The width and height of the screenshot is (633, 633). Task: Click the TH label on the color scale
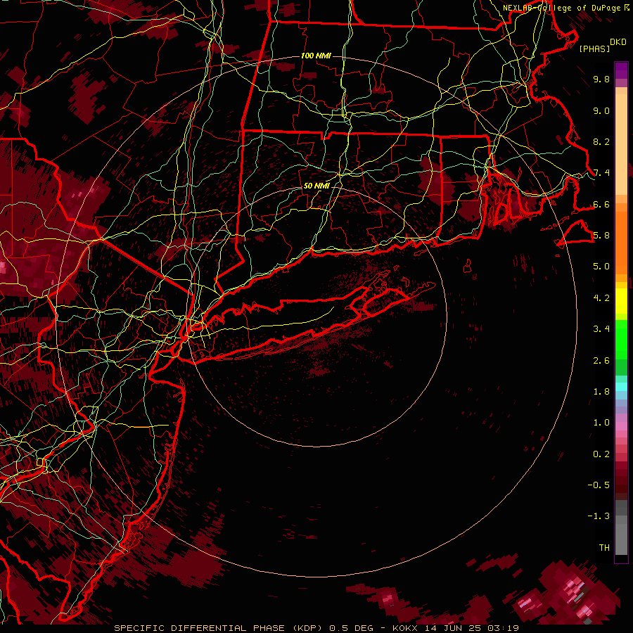tap(604, 548)
